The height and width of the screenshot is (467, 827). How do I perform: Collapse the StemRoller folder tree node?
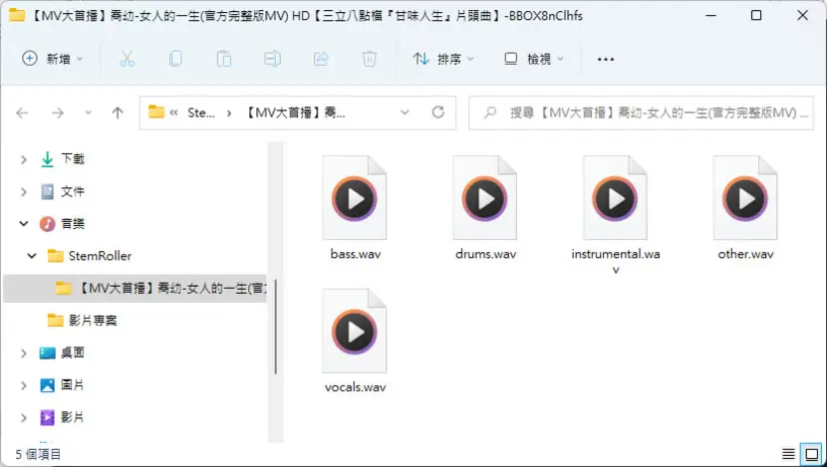click(x=32, y=256)
